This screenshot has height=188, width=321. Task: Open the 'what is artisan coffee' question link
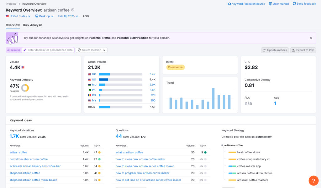tap(130, 152)
